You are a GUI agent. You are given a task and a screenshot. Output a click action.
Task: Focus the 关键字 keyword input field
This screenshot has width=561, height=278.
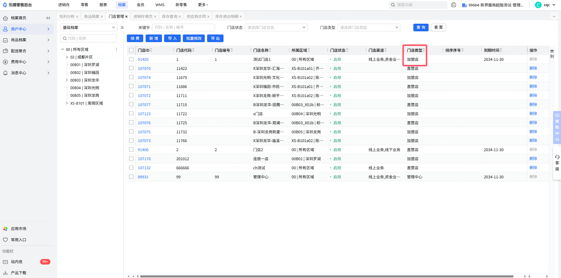[183, 27]
